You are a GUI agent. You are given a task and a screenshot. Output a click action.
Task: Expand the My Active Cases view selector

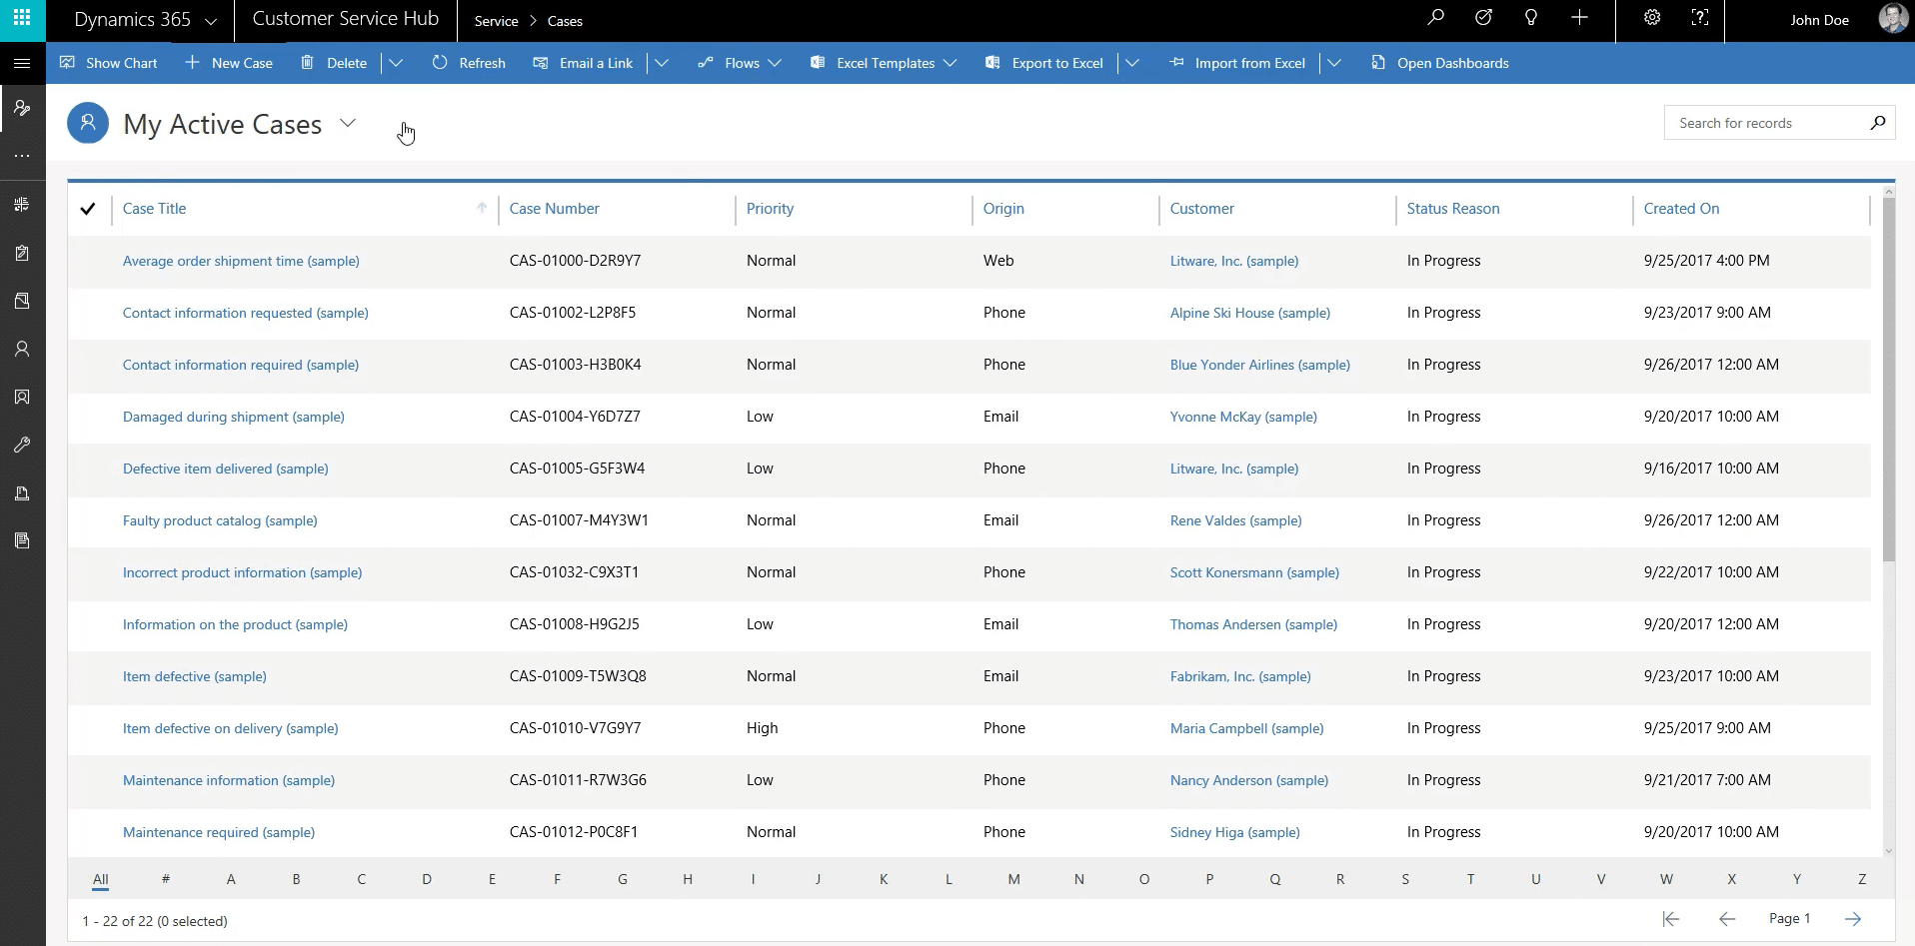348,124
